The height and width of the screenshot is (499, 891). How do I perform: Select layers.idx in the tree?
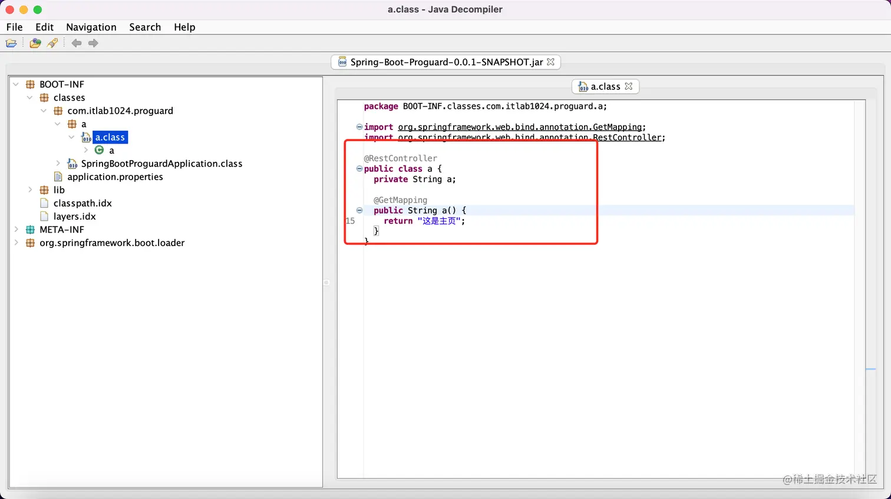(74, 216)
